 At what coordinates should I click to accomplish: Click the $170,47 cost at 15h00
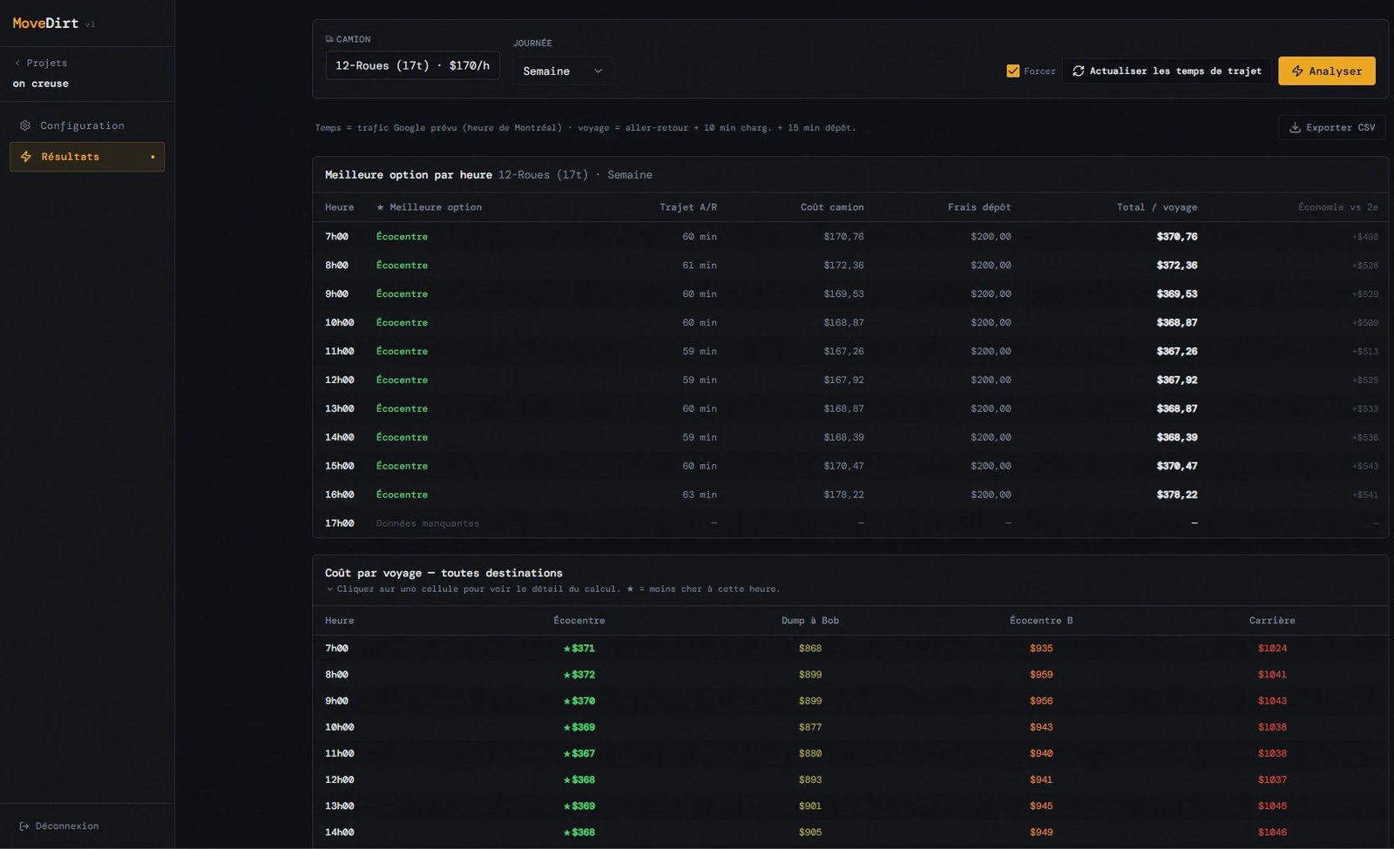pyautogui.click(x=844, y=466)
